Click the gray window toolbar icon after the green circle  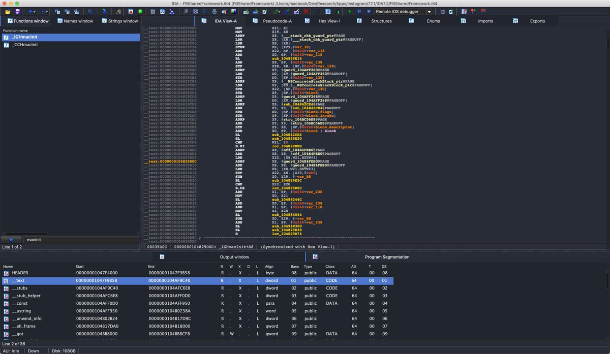[152, 11]
